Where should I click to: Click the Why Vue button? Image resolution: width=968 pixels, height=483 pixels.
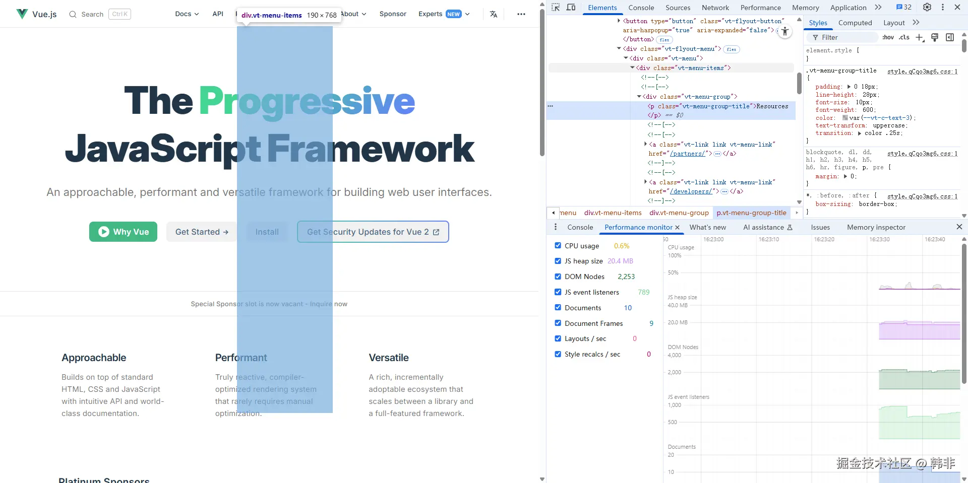coord(124,232)
